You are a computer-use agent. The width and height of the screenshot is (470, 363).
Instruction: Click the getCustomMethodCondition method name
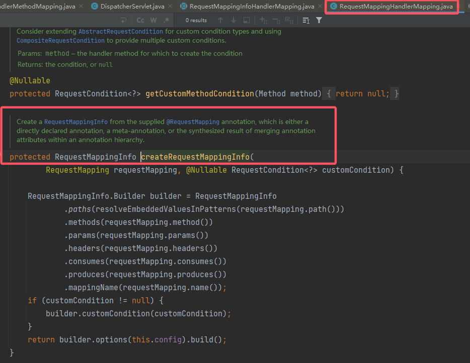(200, 93)
